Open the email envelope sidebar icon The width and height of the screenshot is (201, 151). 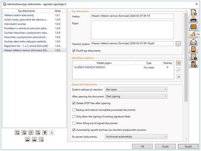[x=193, y=42]
